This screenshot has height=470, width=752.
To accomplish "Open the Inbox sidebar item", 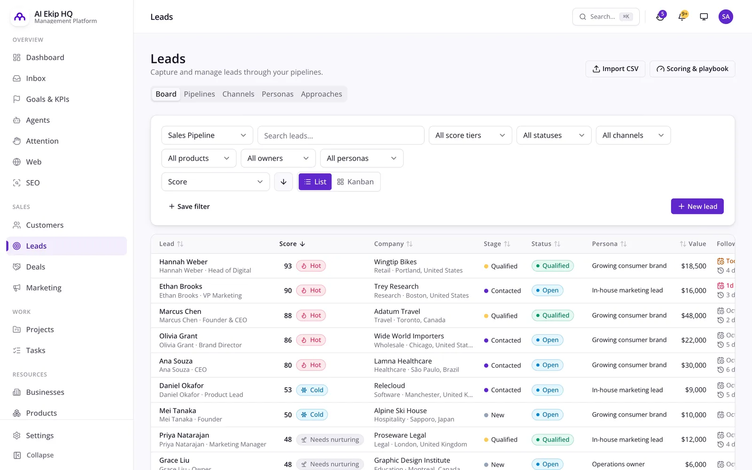I will 67,78.
